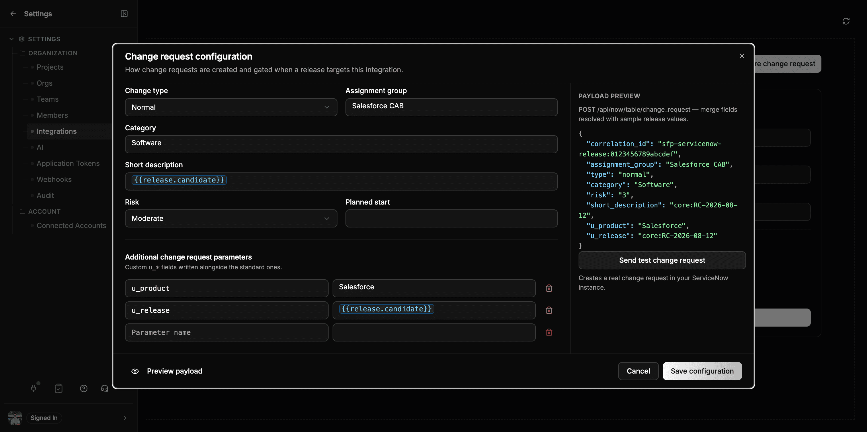
Task: Click the u_release value field with release.candidate
Action: 434,310
